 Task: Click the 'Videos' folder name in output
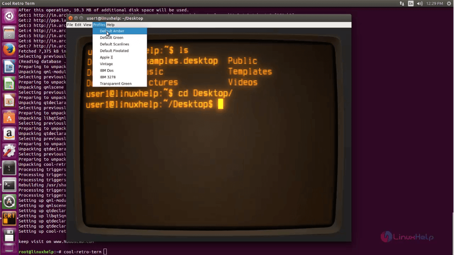tap(243, 82)
